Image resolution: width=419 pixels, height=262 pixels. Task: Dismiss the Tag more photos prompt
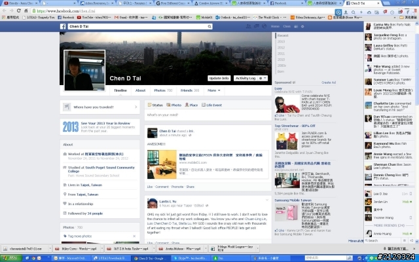click(x=134, y=236)
